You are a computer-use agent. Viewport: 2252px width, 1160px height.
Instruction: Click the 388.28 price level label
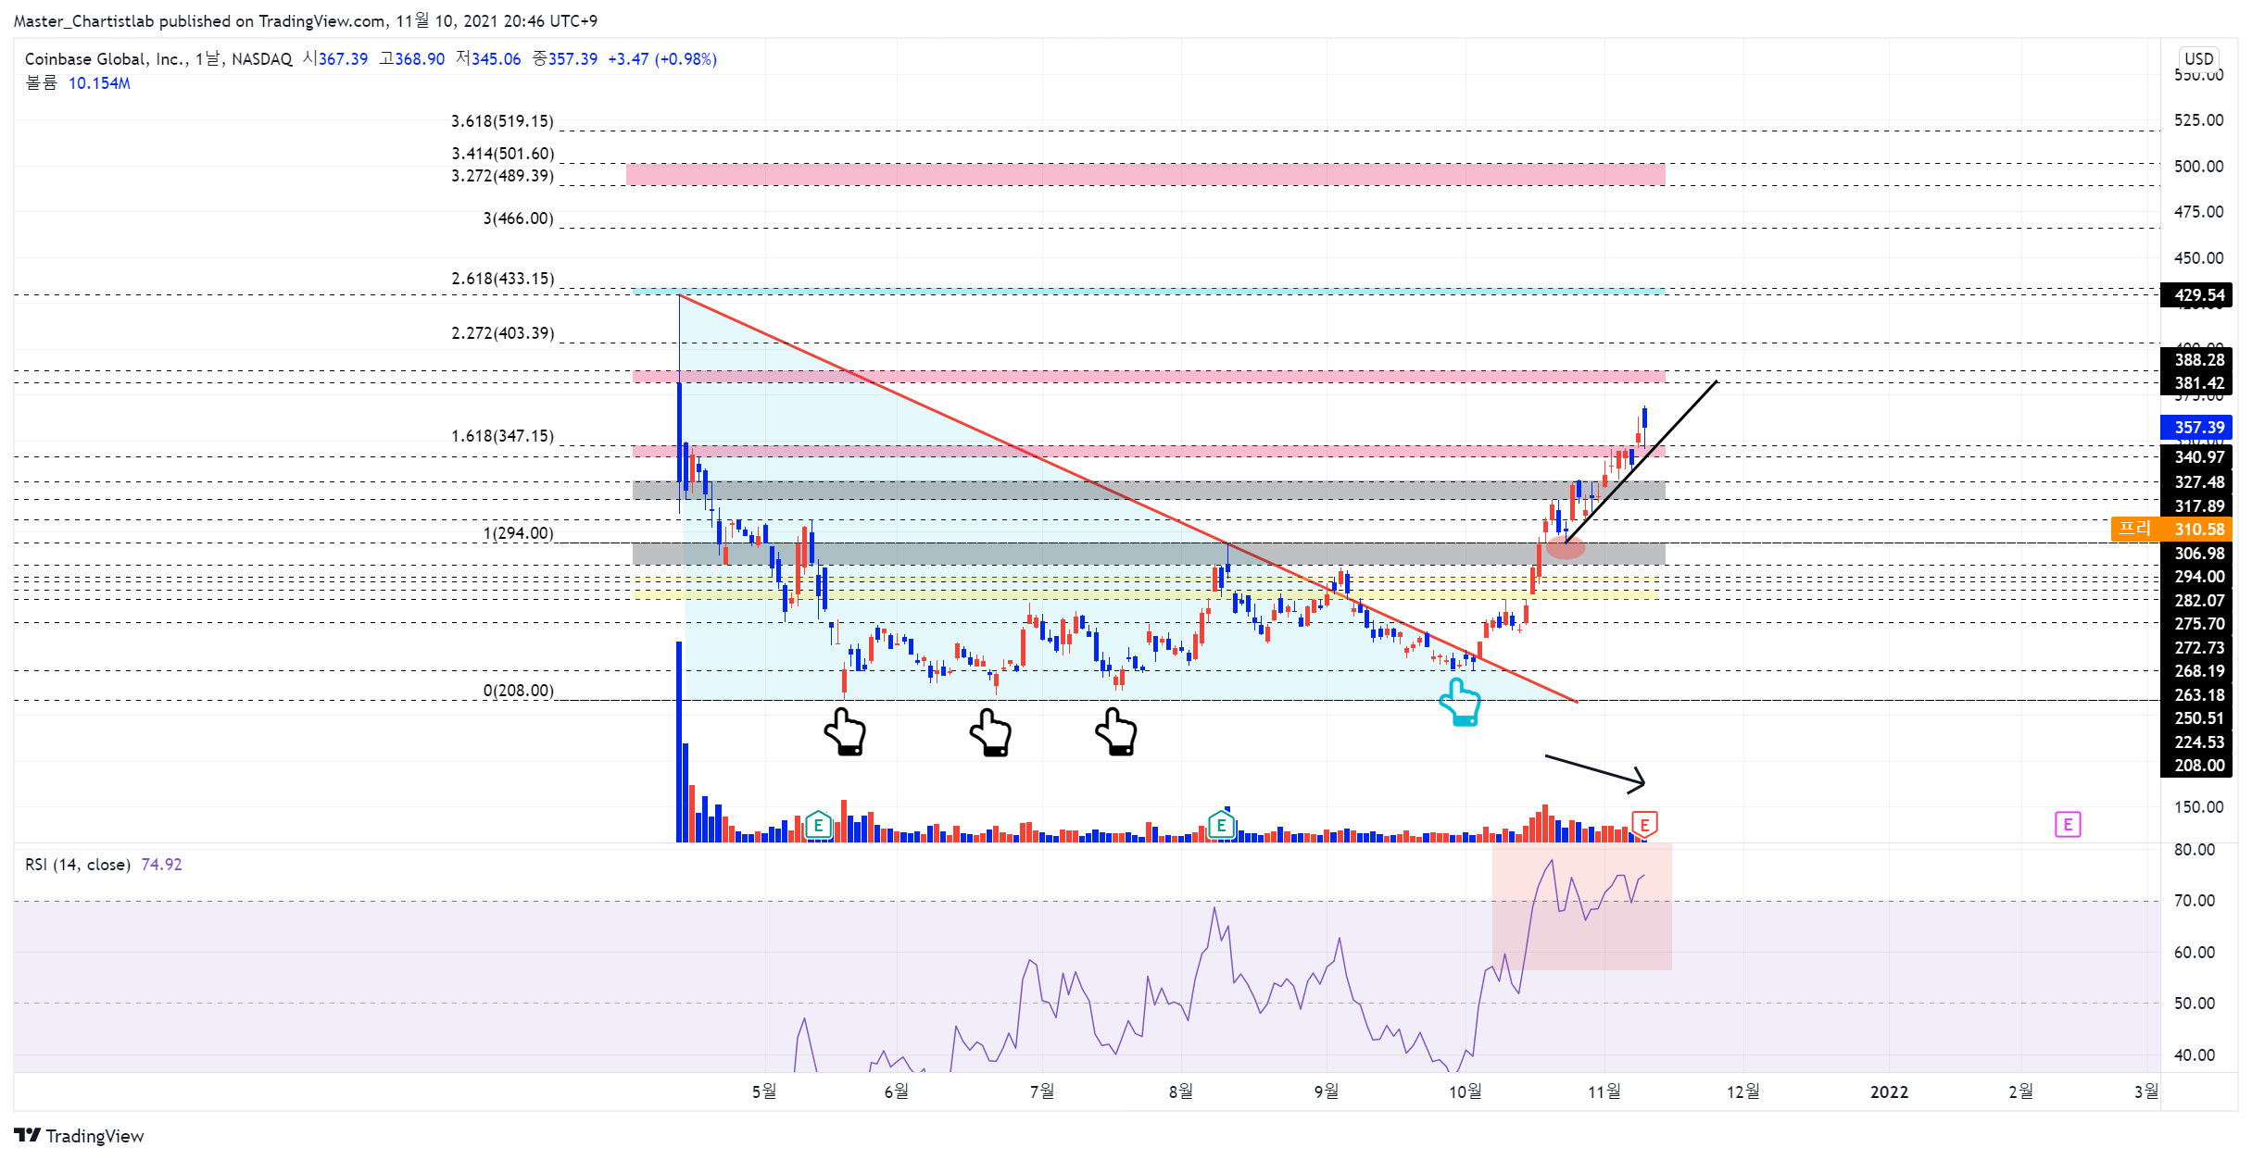2196,359
